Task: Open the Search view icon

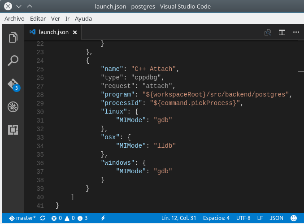Action: point(13,61)
